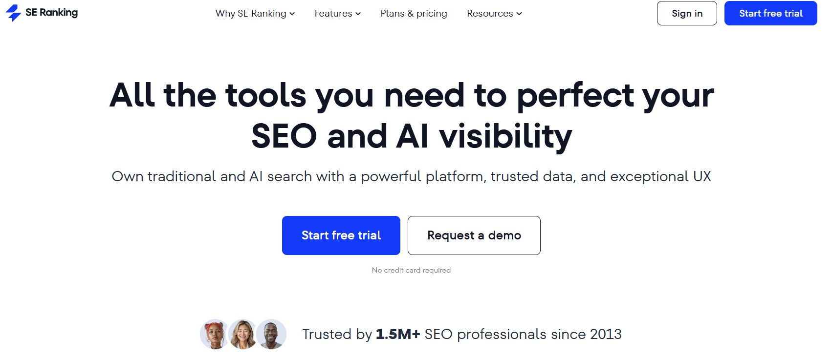Click the SE Ranking lightning bolt logo
Screen dimensions: 832x363
(x=12, y=13)
